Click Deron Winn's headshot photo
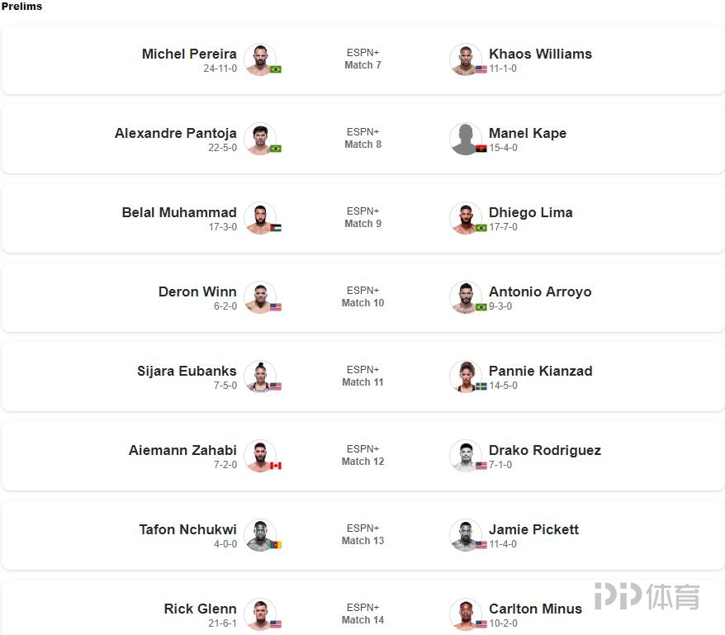The width and height of the screenshot is (725, 635). [260, 297]
